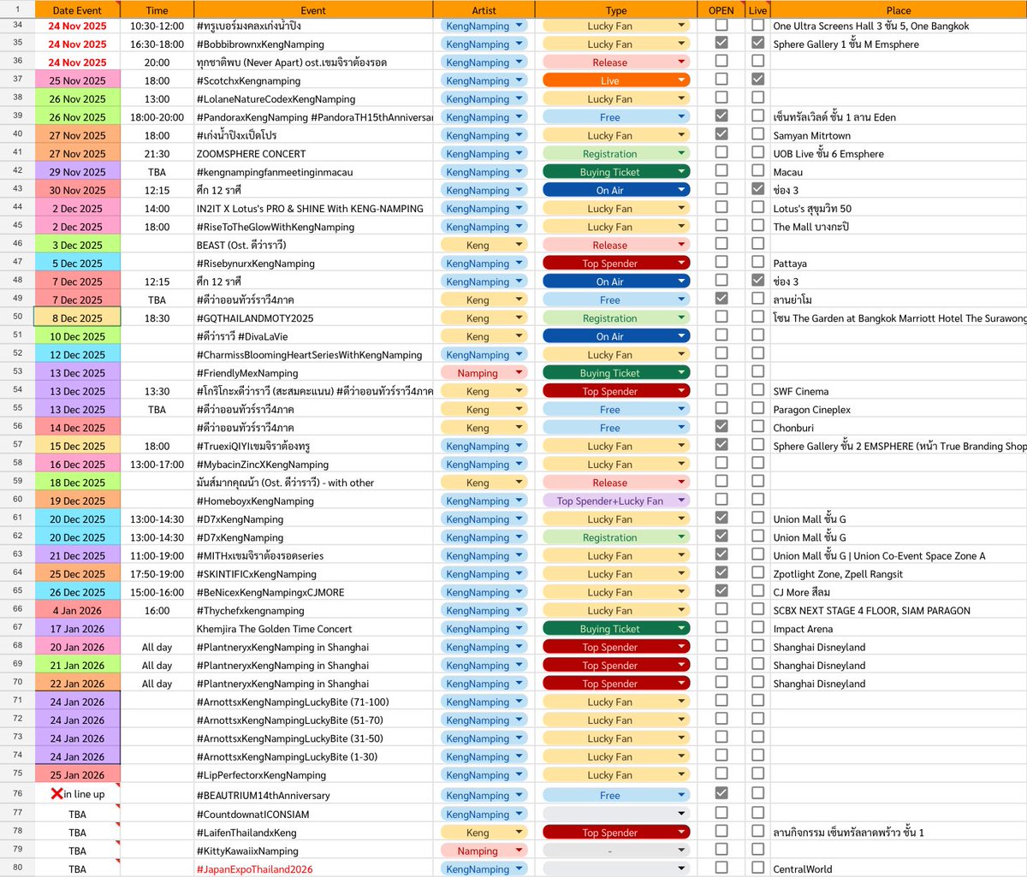Click the Samyan Mitrtown place cell
The height and width of the screenshot is (877, 1027).
coord(899,135)
